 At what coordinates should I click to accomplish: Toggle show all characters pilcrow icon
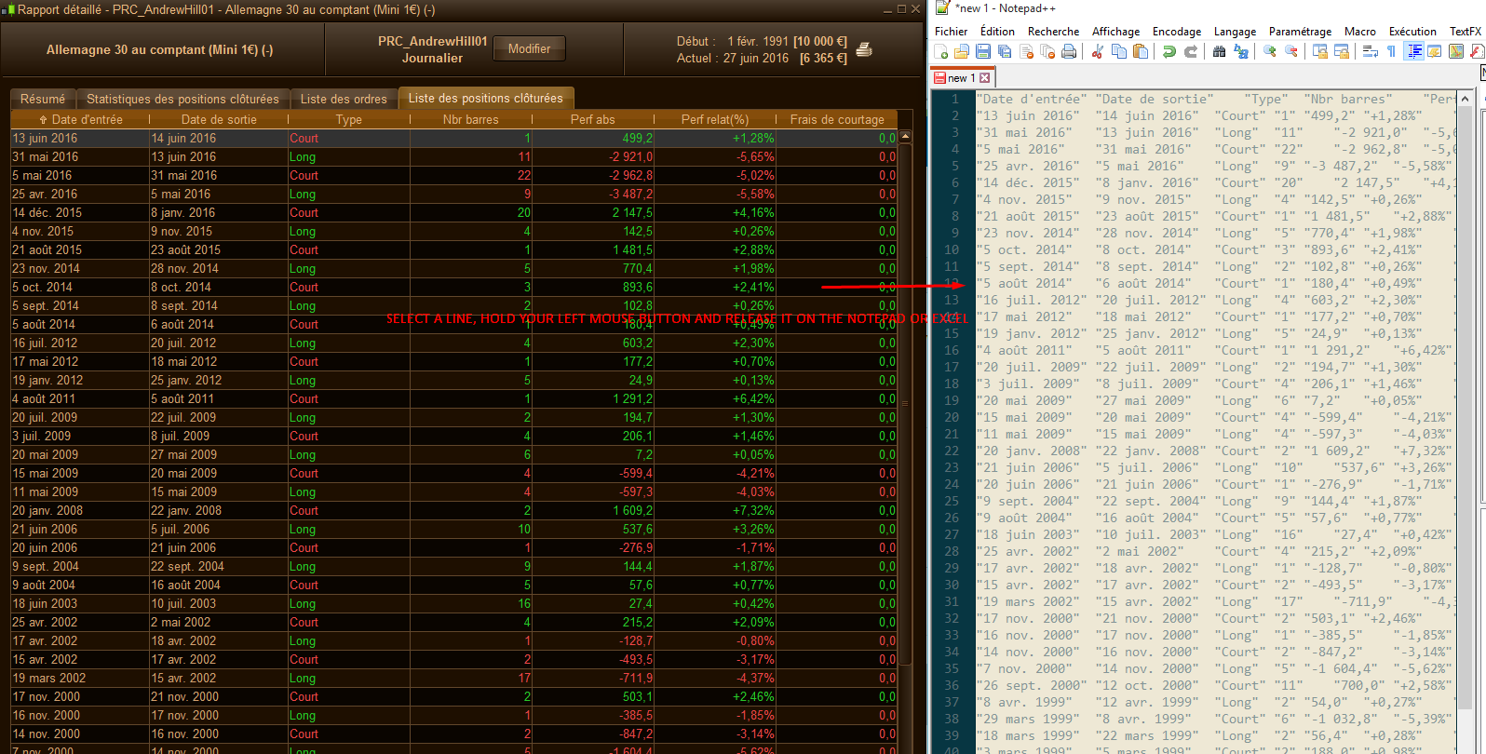pyautogui.click(x=1392, y=52)
